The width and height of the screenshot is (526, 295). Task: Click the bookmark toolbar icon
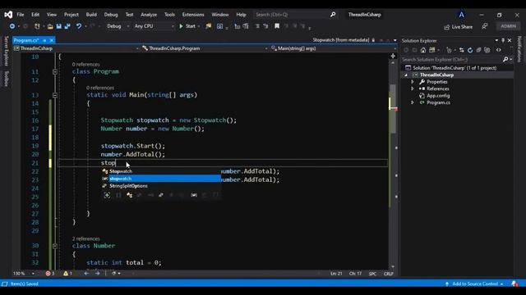click(x=277, y=26)
